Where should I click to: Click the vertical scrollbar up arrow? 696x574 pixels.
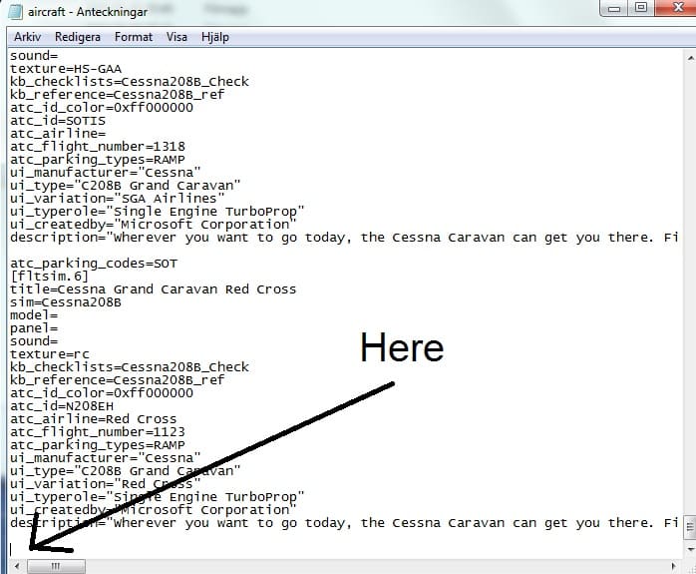point(688,57)
